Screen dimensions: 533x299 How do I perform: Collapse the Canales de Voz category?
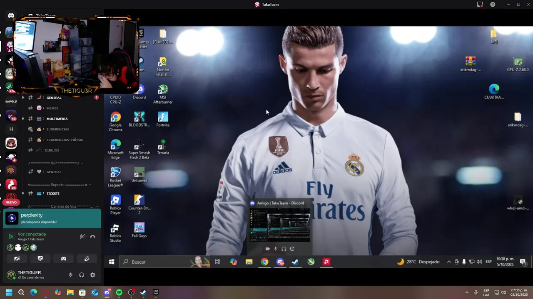63,206
